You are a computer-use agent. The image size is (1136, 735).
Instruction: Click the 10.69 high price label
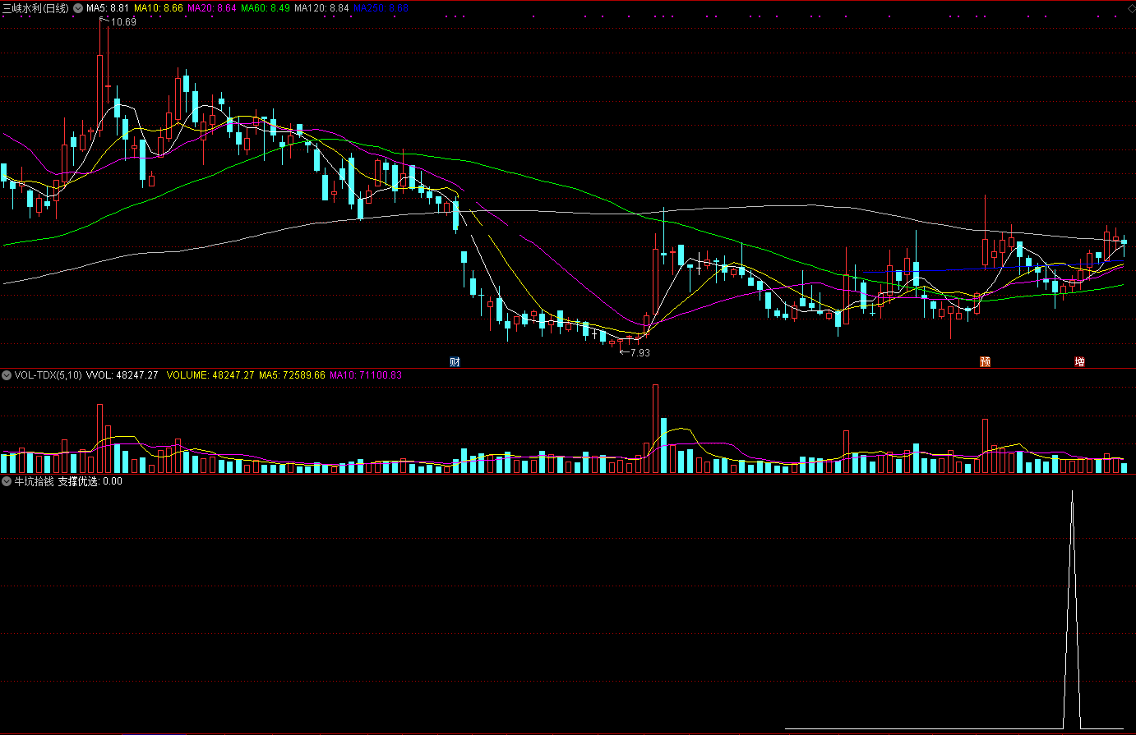pos(123,22)
